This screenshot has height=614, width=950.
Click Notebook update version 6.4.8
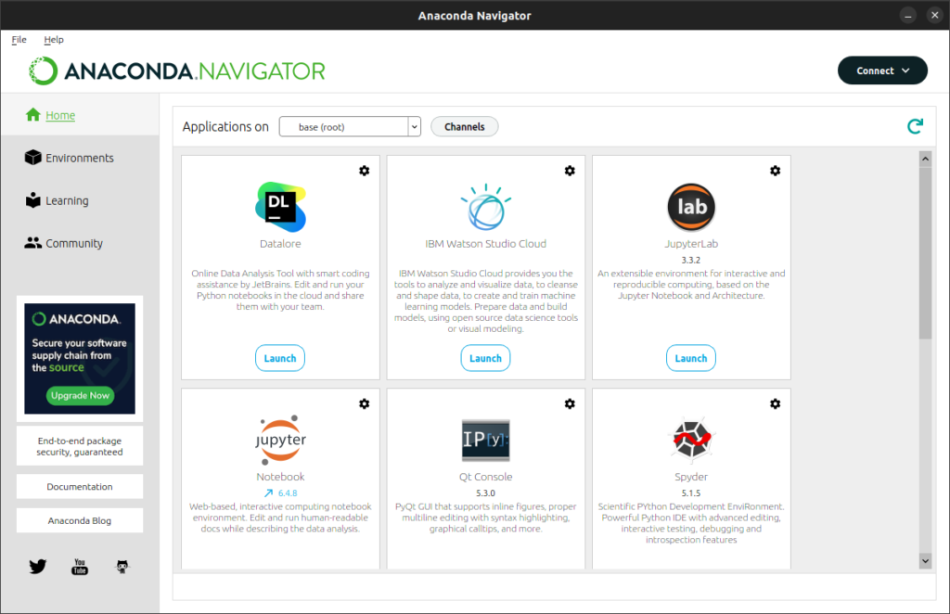tap(288, 492)
